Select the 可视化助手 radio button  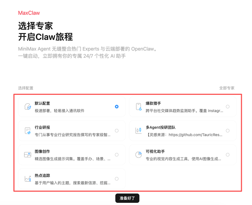pyautogui.click(x=228, y=154)
